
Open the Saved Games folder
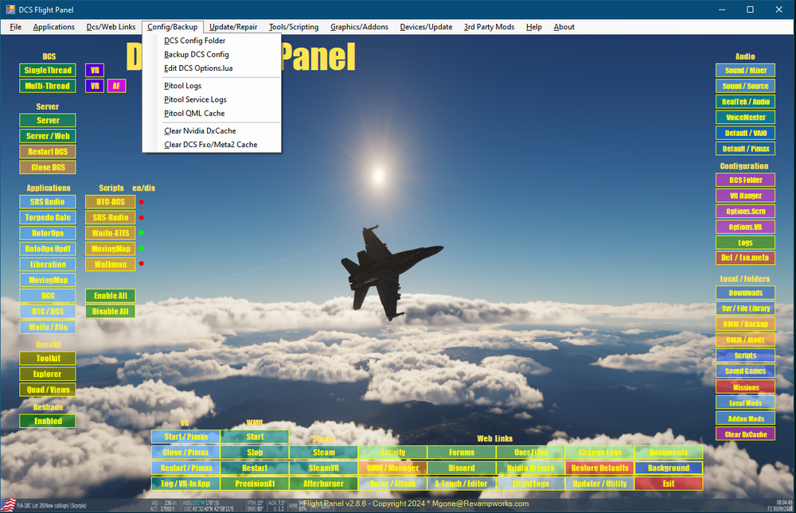[x=745, y=371]
